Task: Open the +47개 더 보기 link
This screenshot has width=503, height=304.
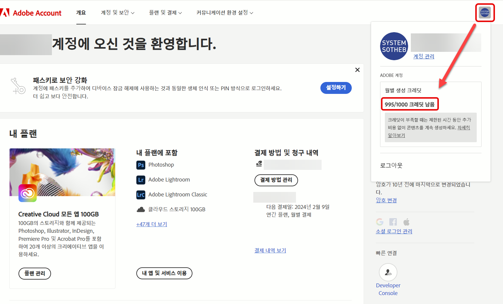Action: coord(152,224)
